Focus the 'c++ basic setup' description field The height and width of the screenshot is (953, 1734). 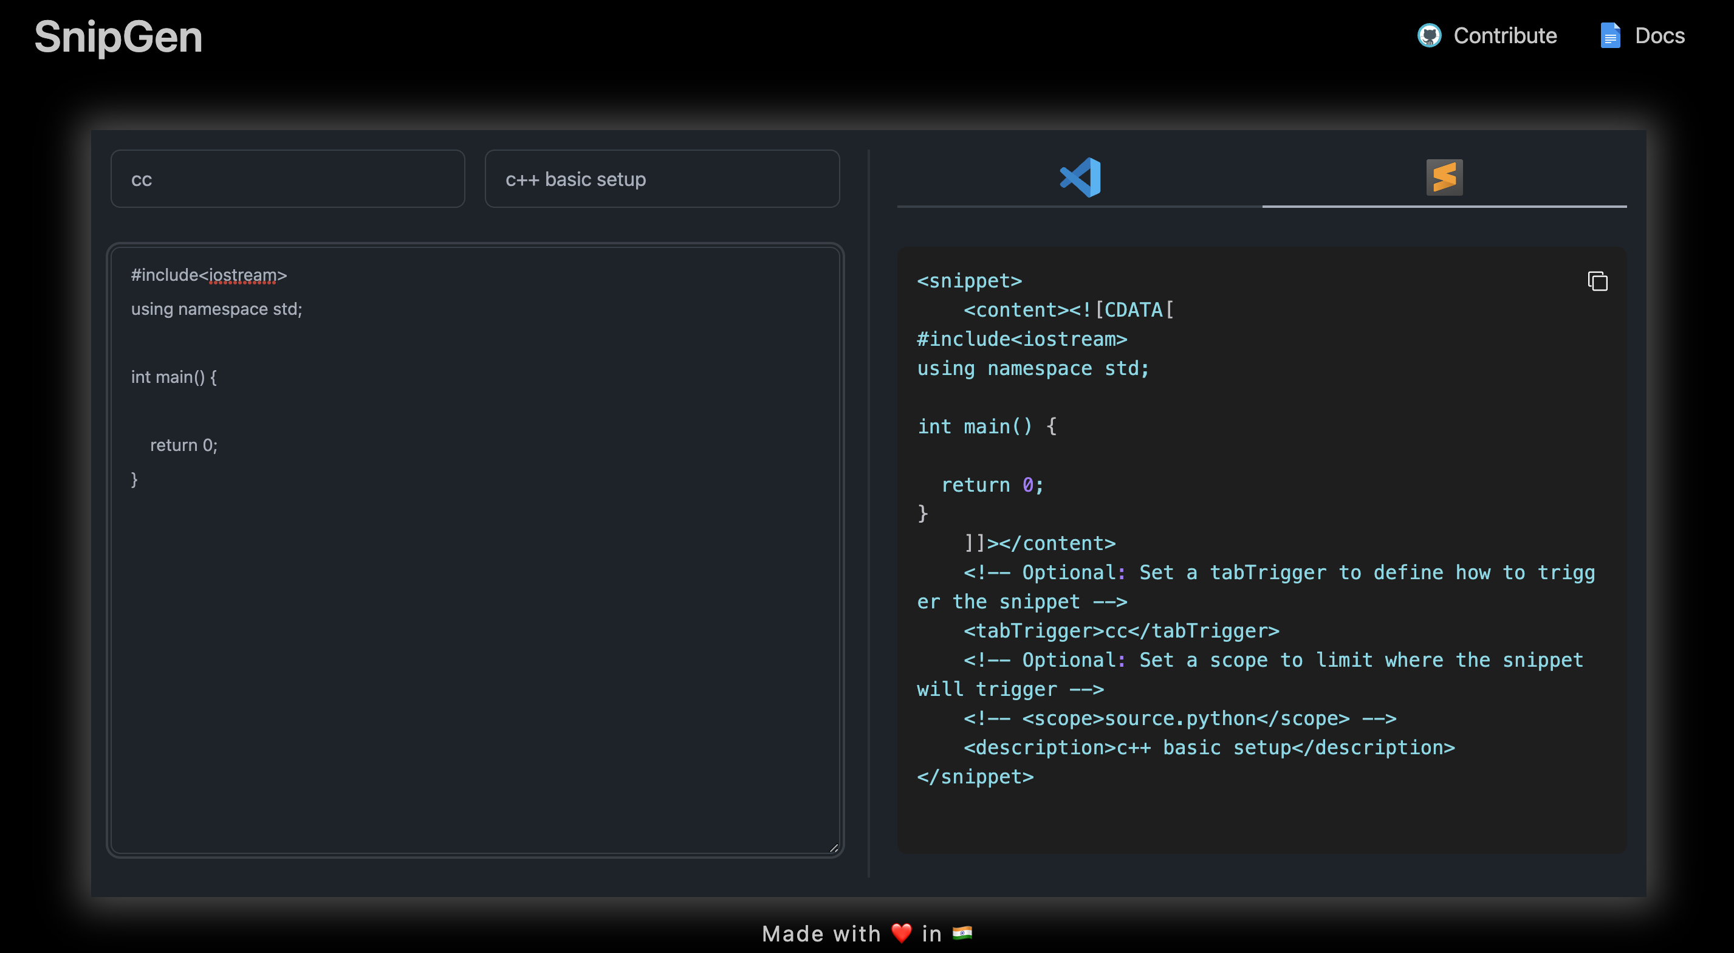662,179
